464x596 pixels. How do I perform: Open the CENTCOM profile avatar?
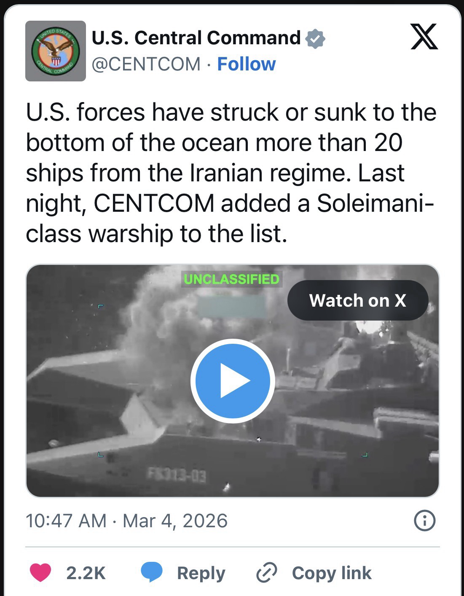[56, 51]
